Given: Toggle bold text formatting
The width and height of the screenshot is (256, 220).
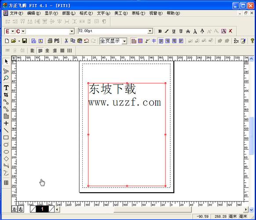Looking at the screenshot, I should point(160,31).
